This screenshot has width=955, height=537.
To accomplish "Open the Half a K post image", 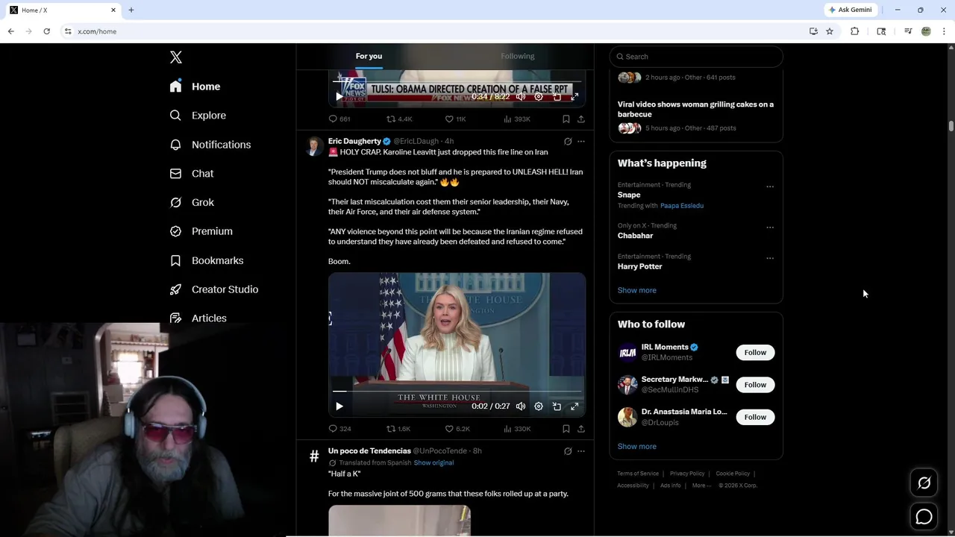I will pos(399,521).
